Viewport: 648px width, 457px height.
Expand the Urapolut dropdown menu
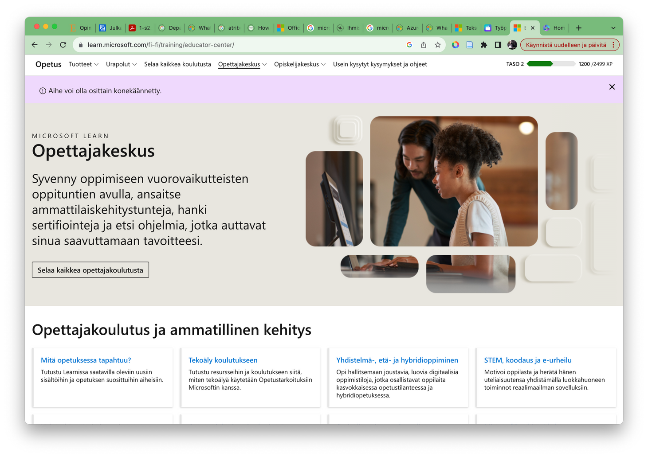click(122, 64)
